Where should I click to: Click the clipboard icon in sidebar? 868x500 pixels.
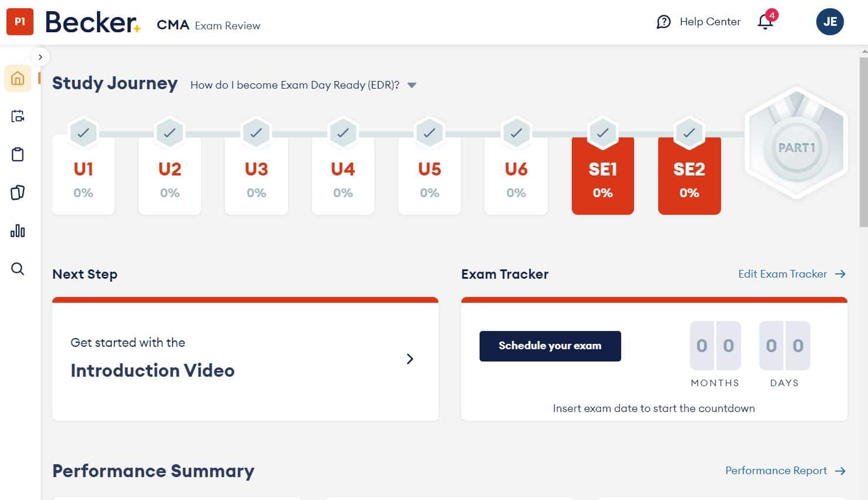point(18,154)
